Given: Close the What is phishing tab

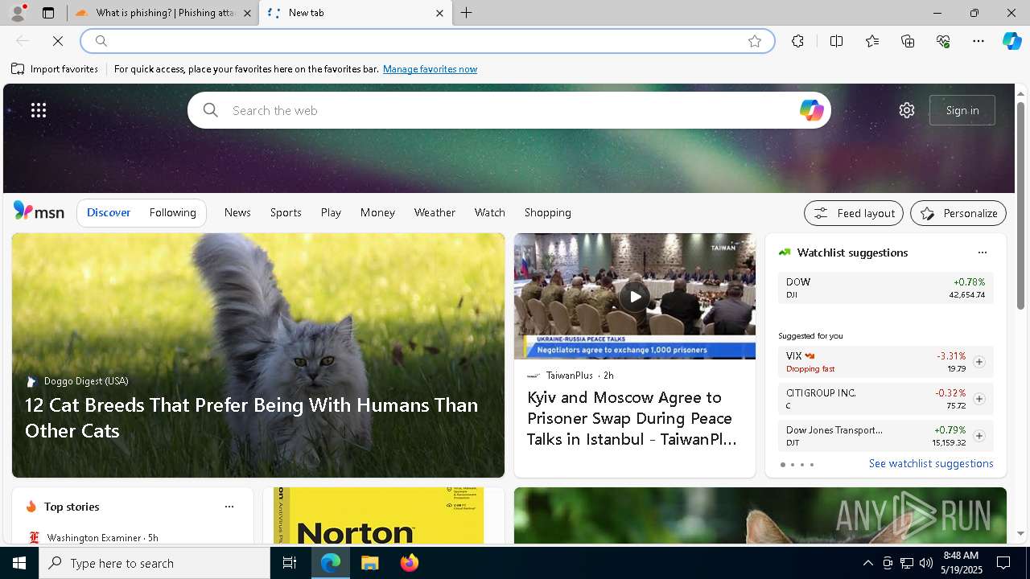Looking at the screenshot, I should [x=247, y=13].
